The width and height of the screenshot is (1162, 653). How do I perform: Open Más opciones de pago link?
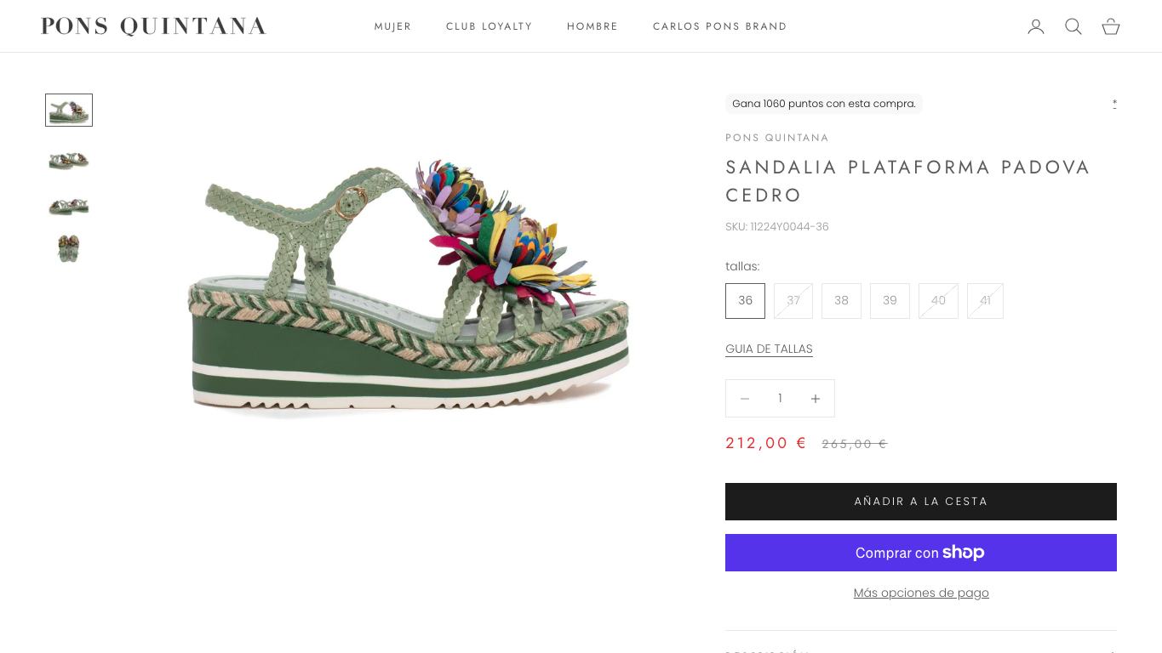[x=921, y=593]
